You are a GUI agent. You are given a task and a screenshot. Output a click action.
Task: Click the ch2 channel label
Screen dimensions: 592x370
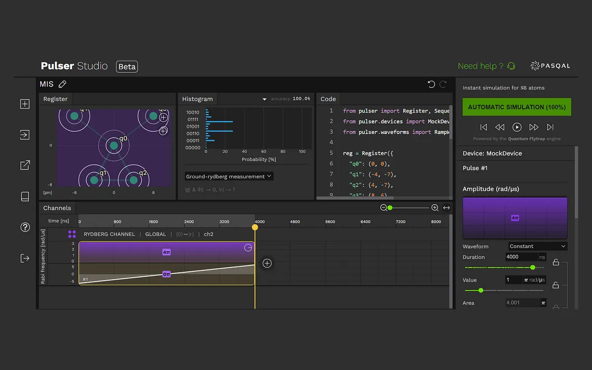[x=209, y=234]
